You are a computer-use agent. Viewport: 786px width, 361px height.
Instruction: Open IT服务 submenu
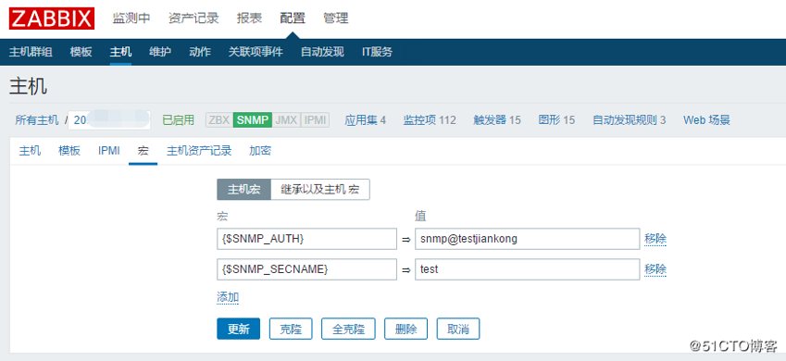(x=377, y=52)
